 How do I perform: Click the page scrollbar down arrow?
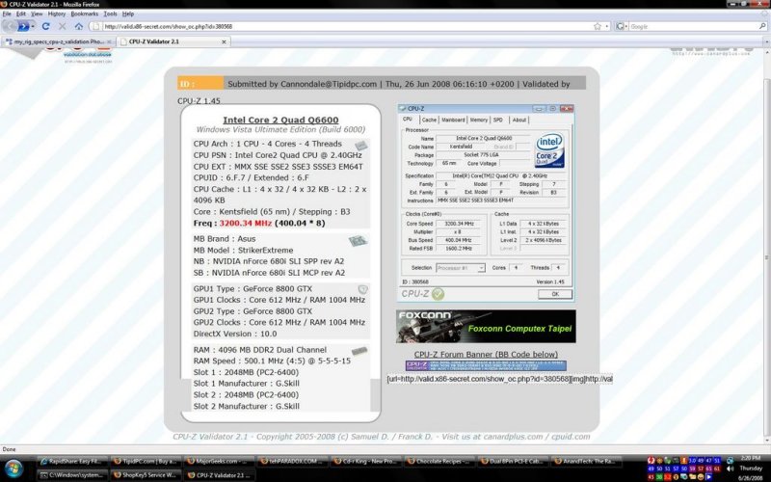pos(767,441)
